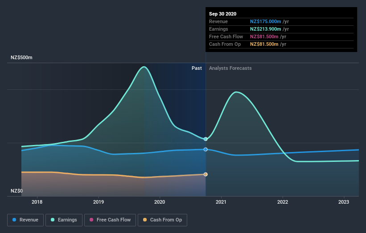Toggle the Revenue series legend button
Image resolution: width=366 pixels, height=233 pixels.
pyautogui.click(x=25, y=220)
